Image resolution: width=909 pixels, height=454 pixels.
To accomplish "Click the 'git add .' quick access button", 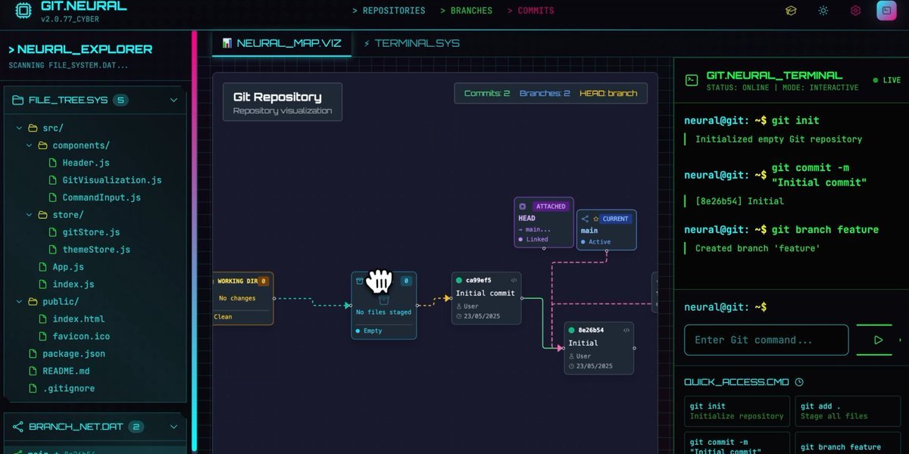I will [x=848, y=411].
